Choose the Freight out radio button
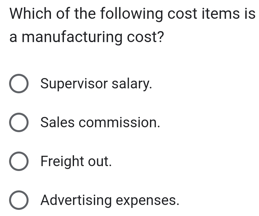The width and height of the screenshot is (259, 216). [19, 161]
